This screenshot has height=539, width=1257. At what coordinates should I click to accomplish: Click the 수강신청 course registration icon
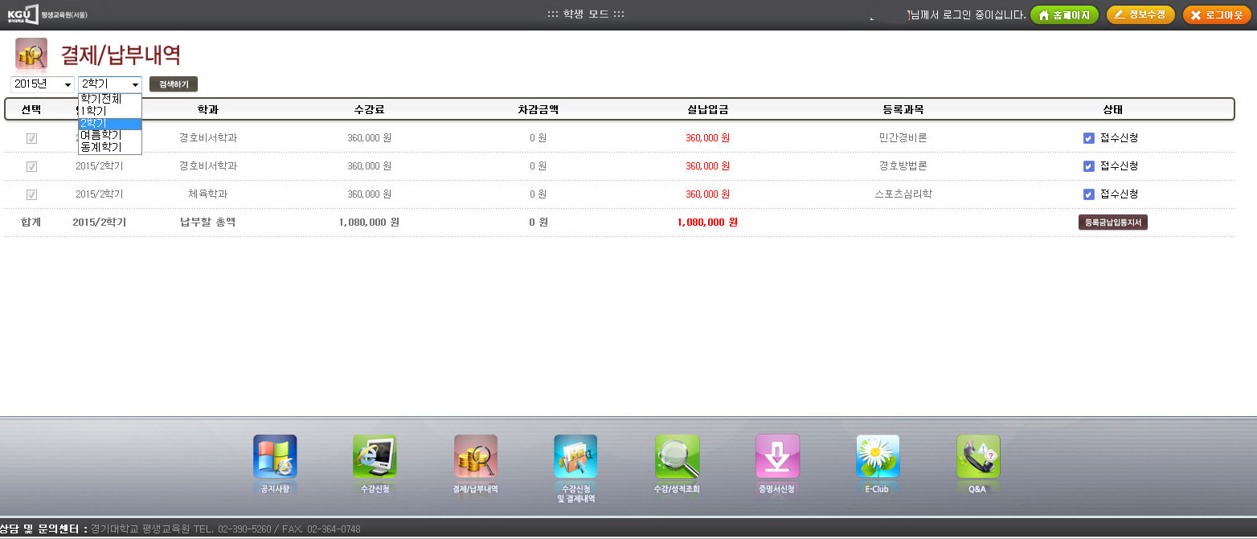click(x=375, y=456)
